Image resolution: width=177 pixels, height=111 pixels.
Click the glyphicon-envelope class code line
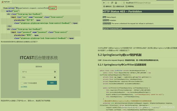pyautogui.click(x=46, y=23)
